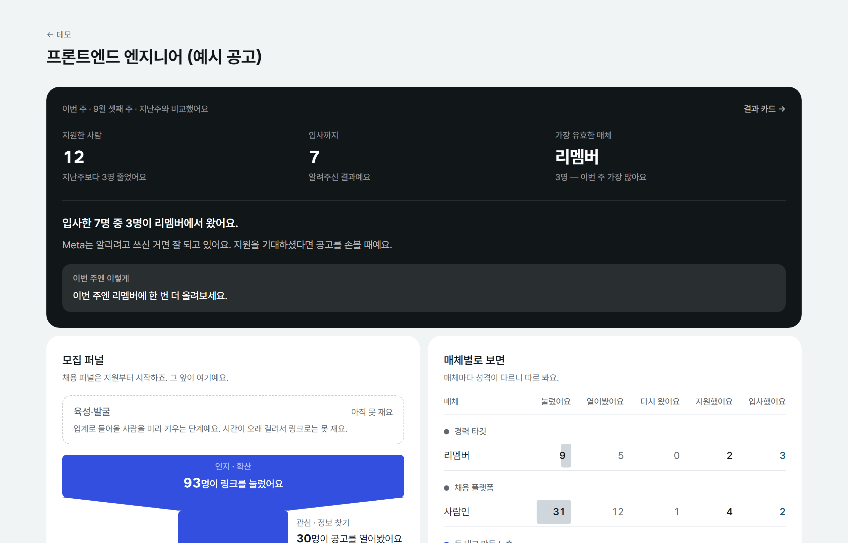Click the headline 입사한 7명 중 3명이 리멤버에서 왔어요.
848x543 pixels.
(x=150, y=223)
